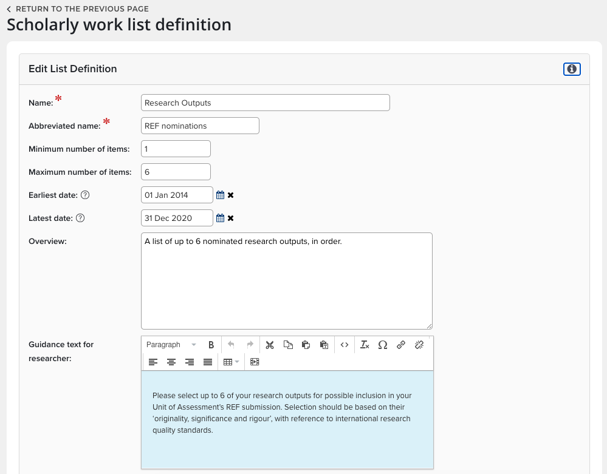Click the insert link icon
Viewport: 607px width, 474px height.
(401, 345)
